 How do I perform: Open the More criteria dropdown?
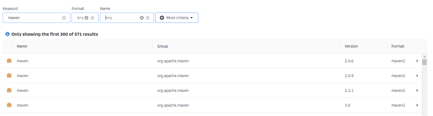pos(177,18)
